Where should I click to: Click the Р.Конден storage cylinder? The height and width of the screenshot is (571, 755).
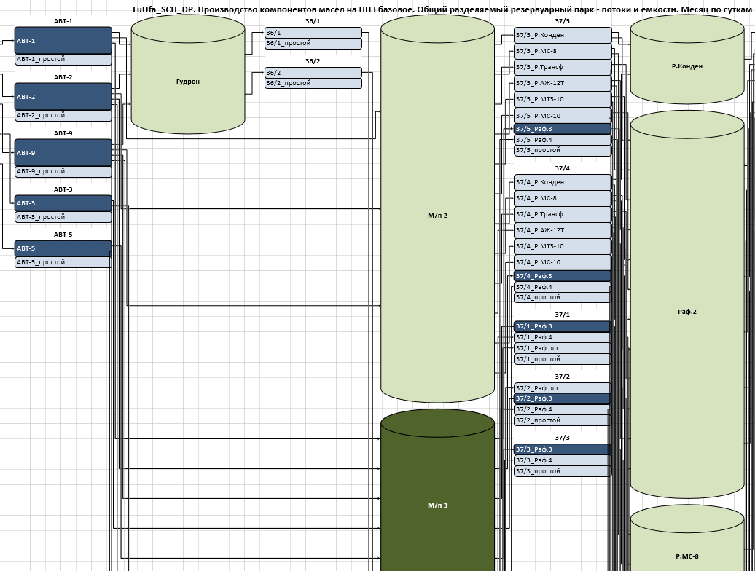click(x=686, y=66)
